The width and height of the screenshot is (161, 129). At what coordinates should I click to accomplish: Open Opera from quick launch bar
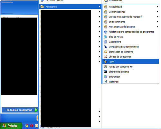[x=32, y=125]
